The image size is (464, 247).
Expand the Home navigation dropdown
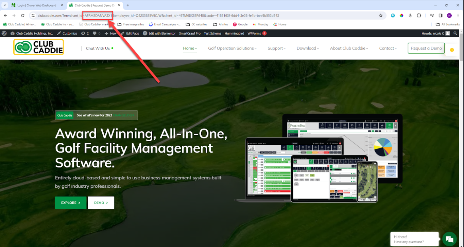[190, 48]
